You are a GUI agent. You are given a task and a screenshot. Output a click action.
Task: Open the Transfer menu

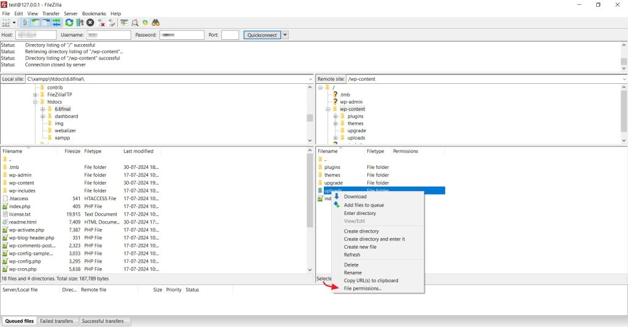coord(51,13)
